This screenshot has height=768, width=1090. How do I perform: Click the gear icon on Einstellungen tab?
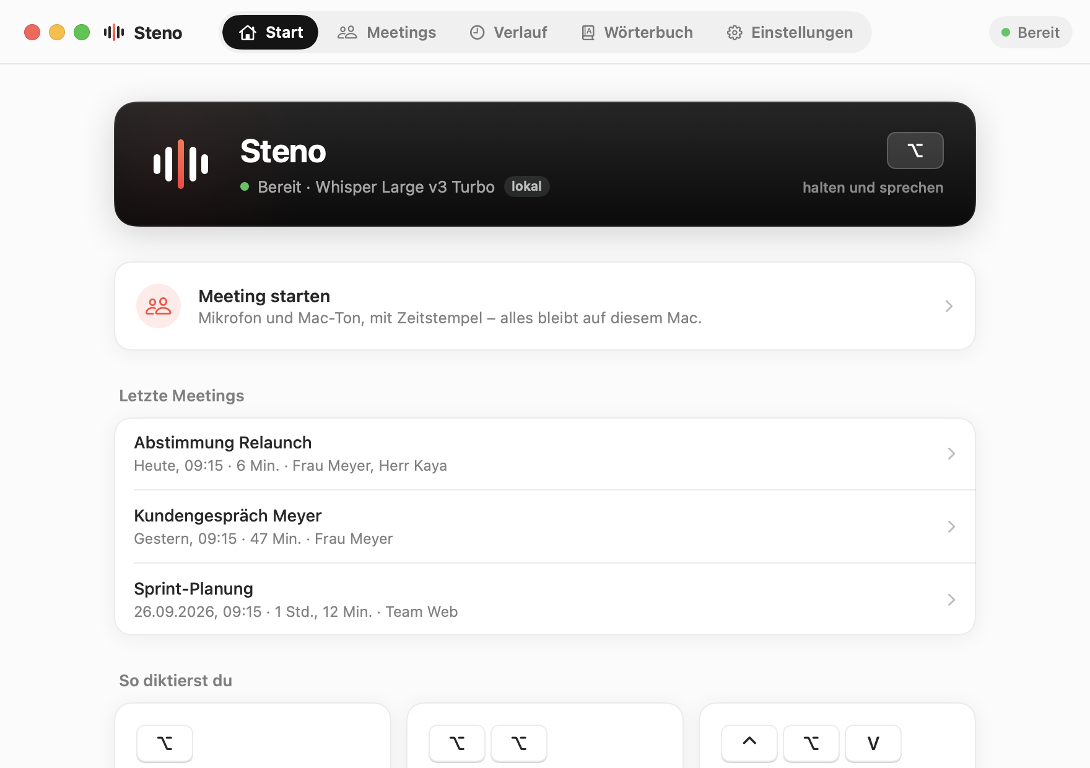coord(735,33)
